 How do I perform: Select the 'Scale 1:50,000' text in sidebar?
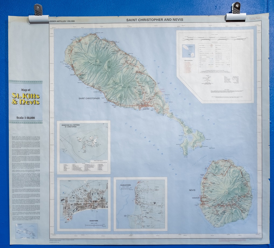[x=26, y=117]
